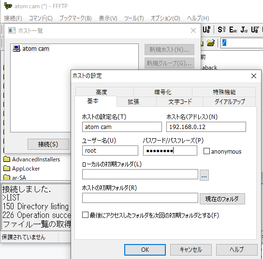Click the 新規ホスト(N)... button
The height and width of the screenshot is (259, 263).
[x=169, y=49]
